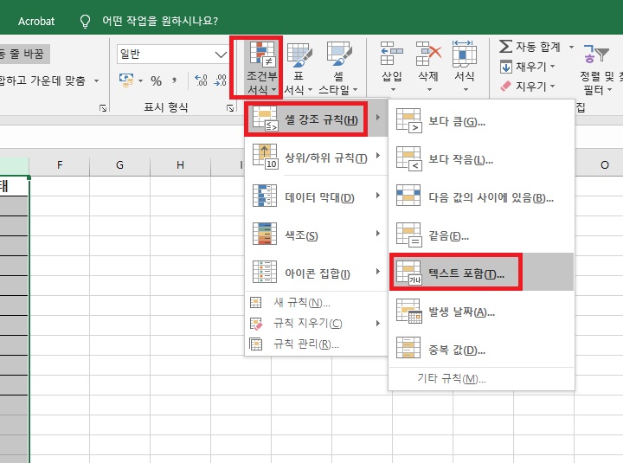Select column H header
623x463 pixels.
[180, 165]
